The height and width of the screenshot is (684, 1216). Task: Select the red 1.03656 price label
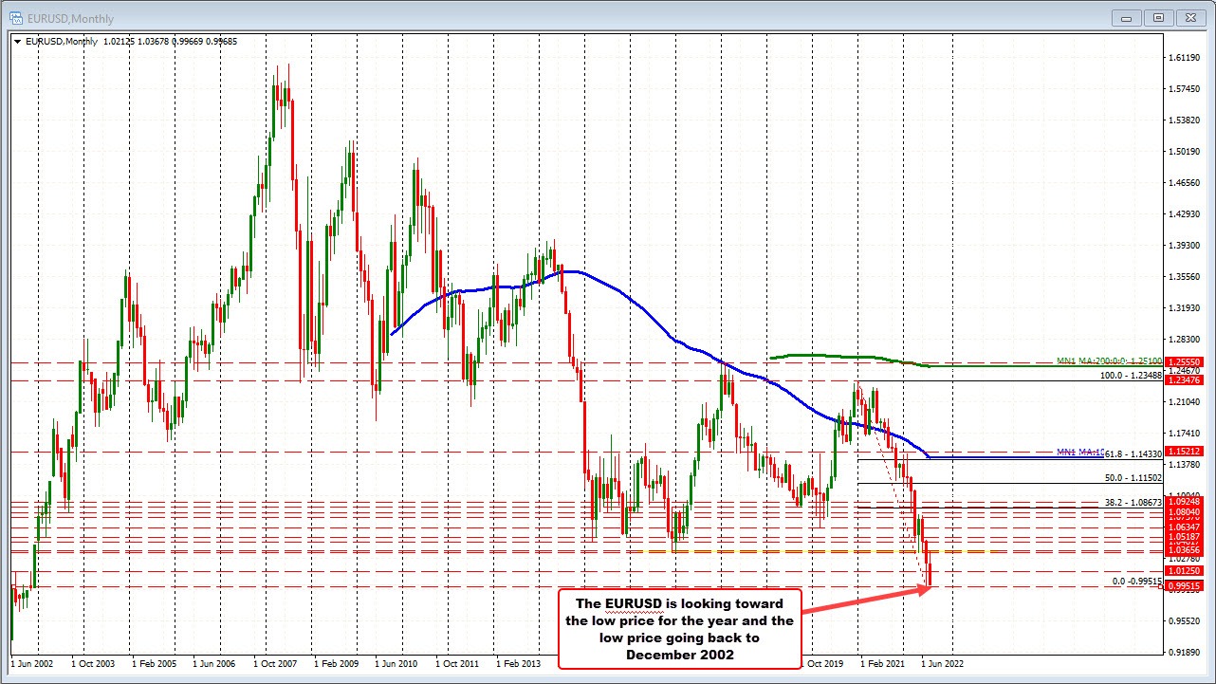[1185, 549]
